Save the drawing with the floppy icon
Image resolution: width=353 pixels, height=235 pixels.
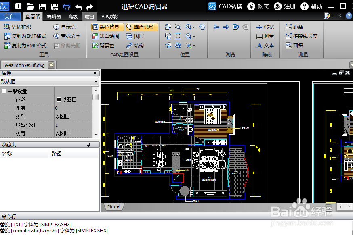(x=42, y=7)
